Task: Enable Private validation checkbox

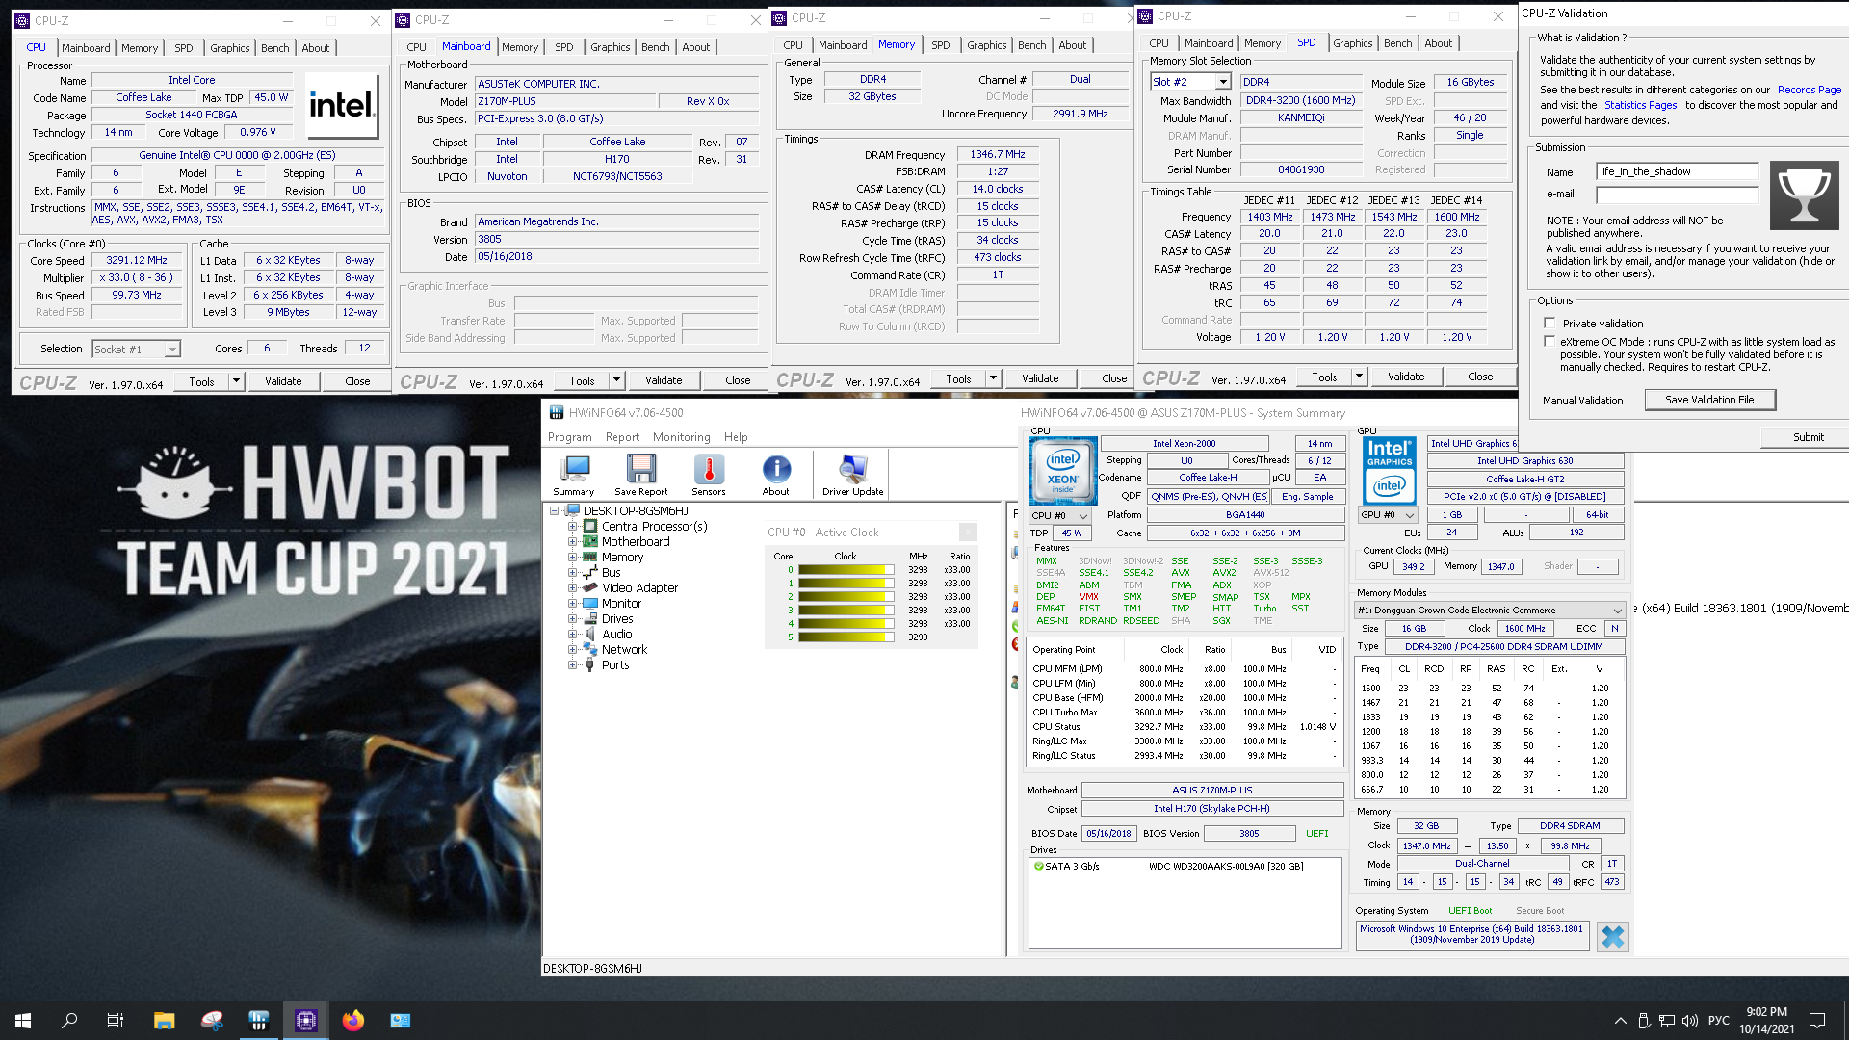Action: (x=1550, y=323)
